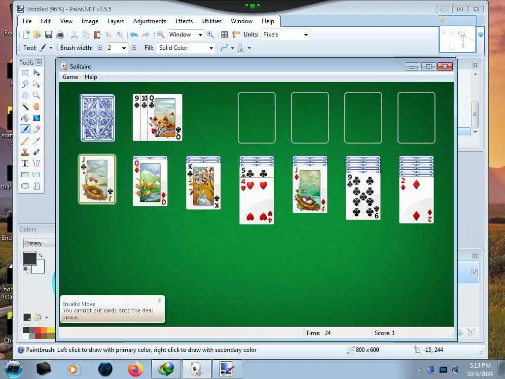This screenshot has height=379, width=505.
Task: Select the Pencil tool
Action: (25, 141)
